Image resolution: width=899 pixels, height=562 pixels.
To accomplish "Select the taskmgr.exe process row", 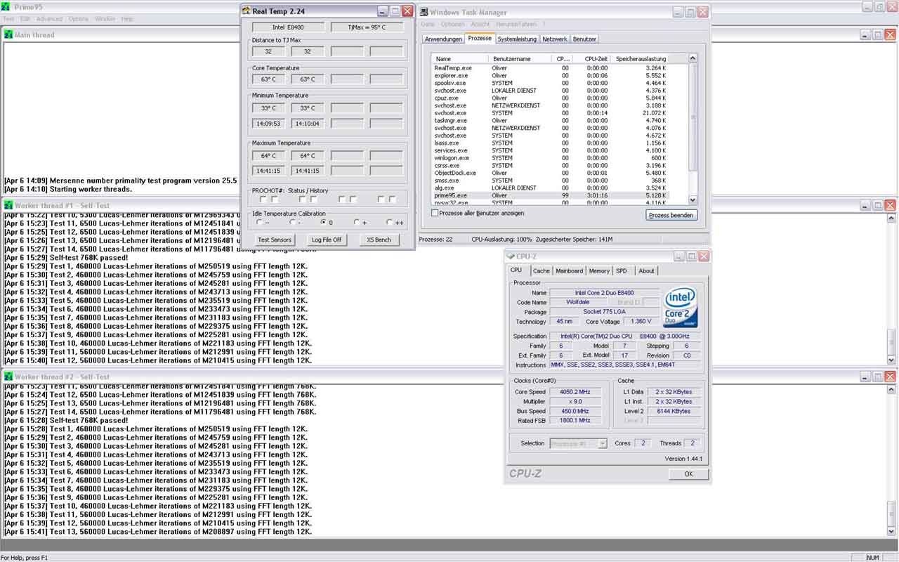I will 551,121.
